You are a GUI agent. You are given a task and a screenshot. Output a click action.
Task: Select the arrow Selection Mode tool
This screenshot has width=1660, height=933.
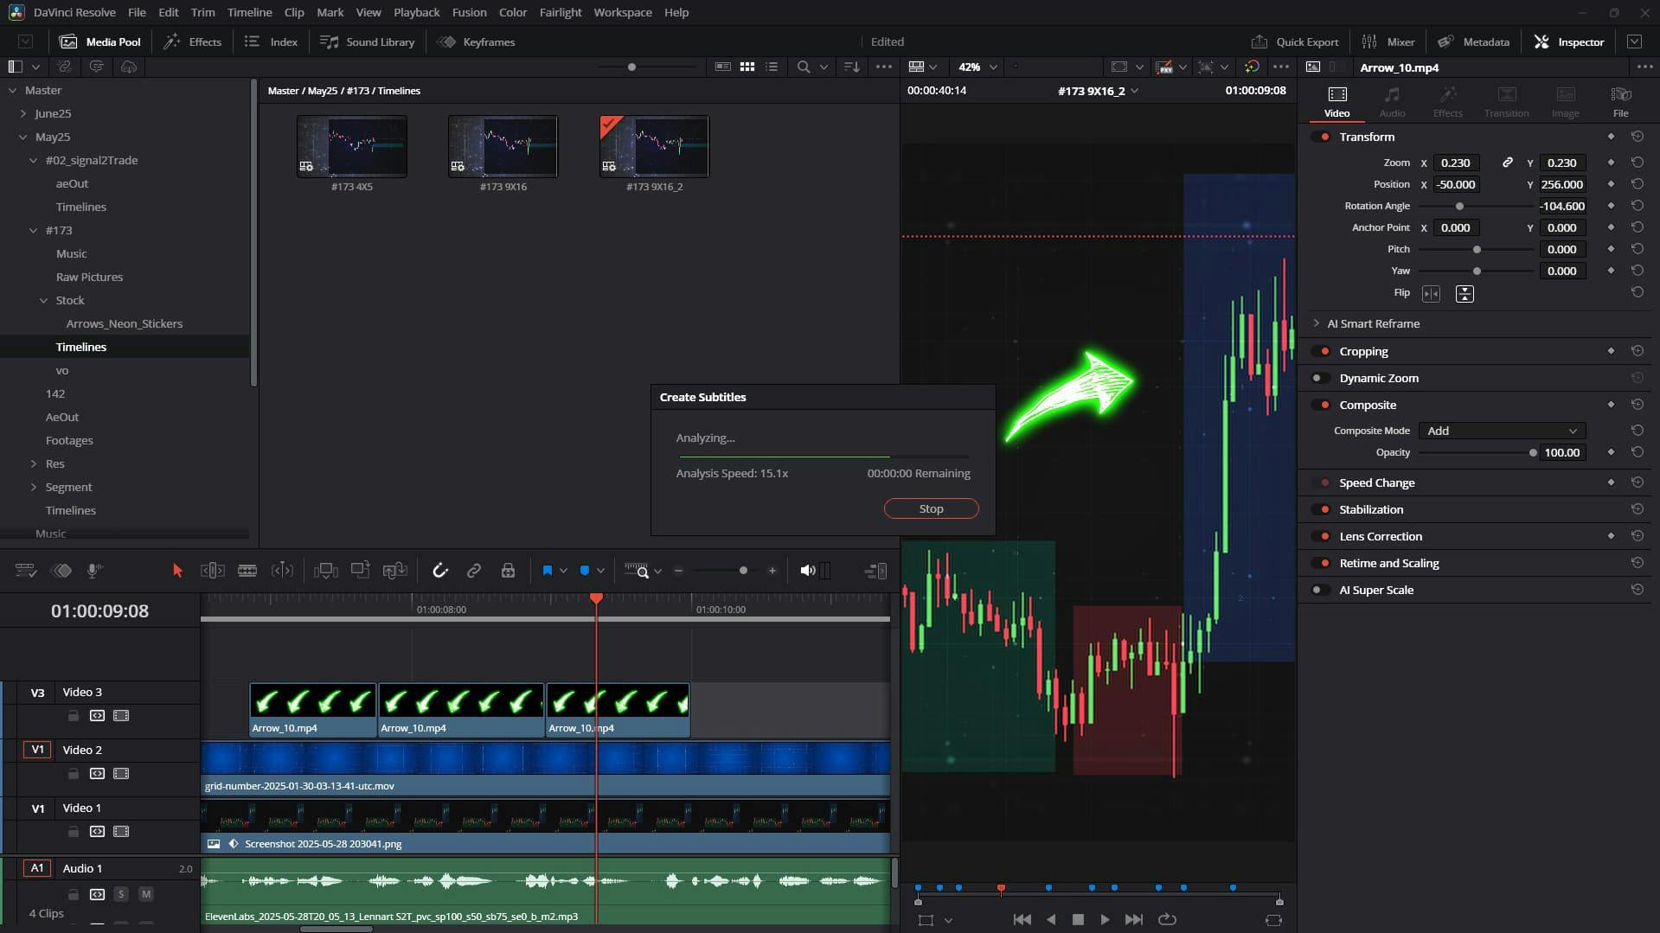(177, 571)
